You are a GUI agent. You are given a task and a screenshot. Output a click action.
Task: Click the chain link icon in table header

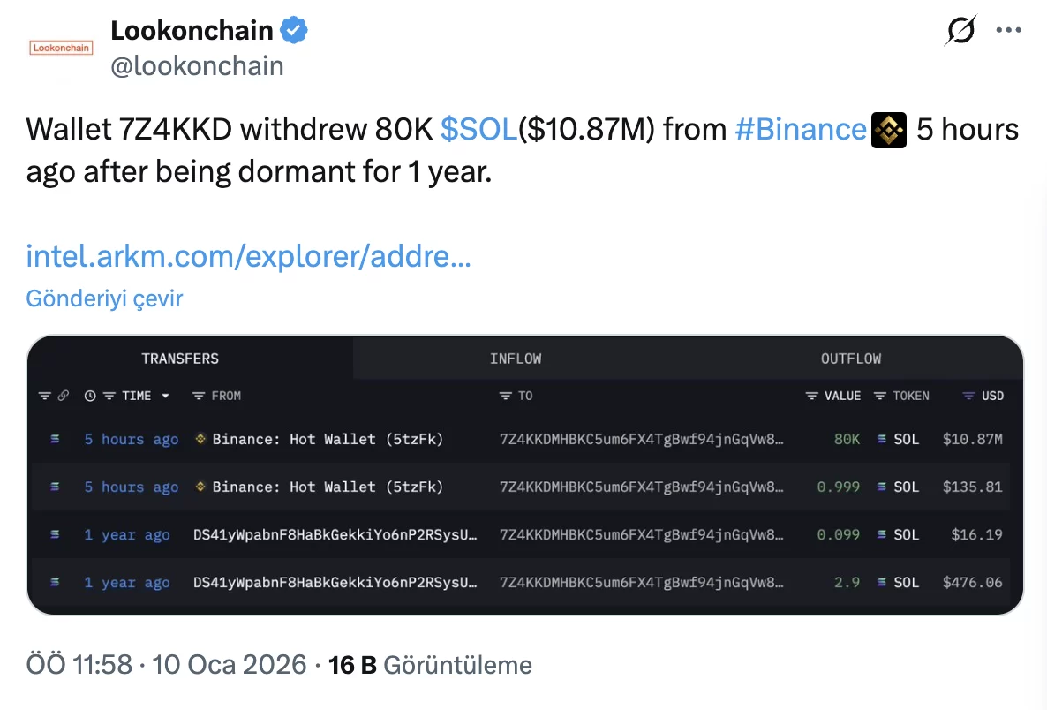click(x=63, y=396)
